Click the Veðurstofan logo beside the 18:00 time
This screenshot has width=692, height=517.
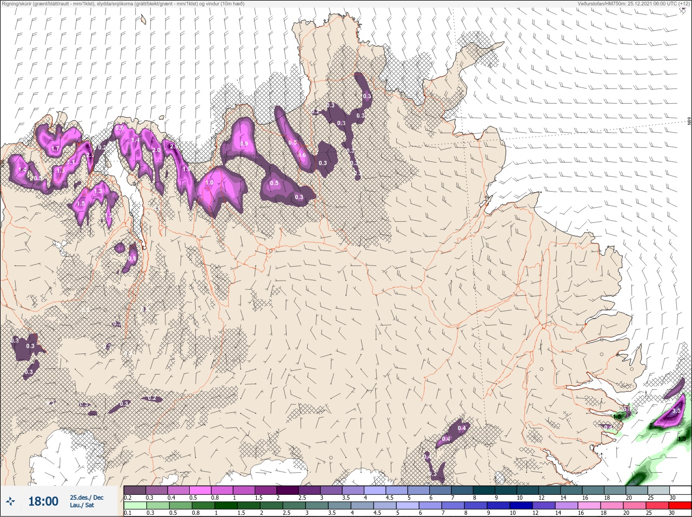(x=11, y=501)
